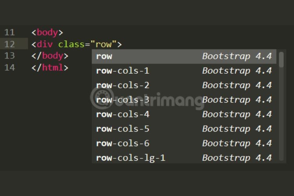Viewport: 294px width, 196px height.
Task: Pick the row-cols-5 suggestion
Action: pos(184,129)
